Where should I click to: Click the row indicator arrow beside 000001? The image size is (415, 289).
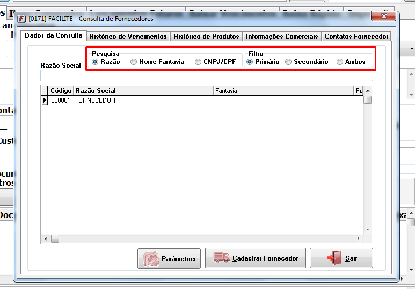[x=45, y=100]
